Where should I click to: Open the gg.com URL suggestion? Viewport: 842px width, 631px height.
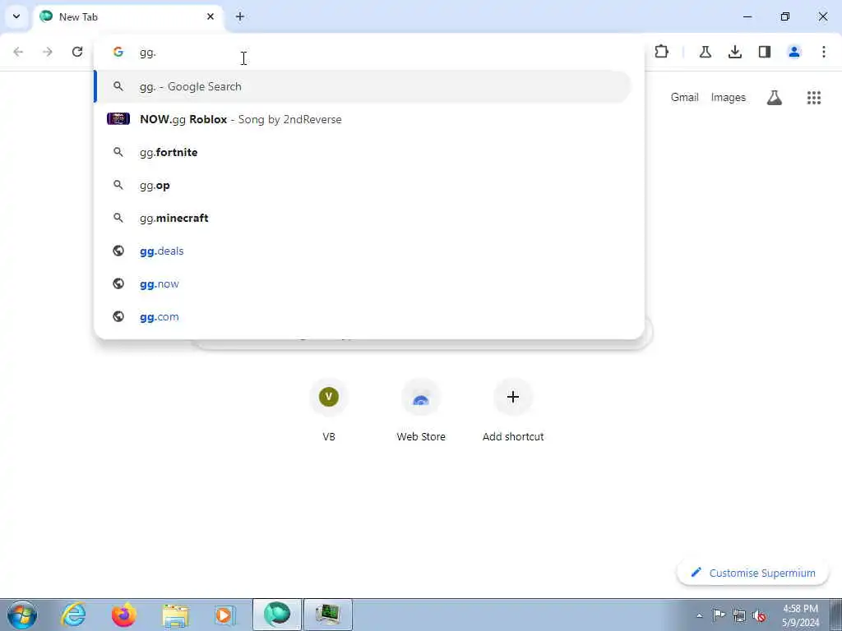(x=363, y=316)
